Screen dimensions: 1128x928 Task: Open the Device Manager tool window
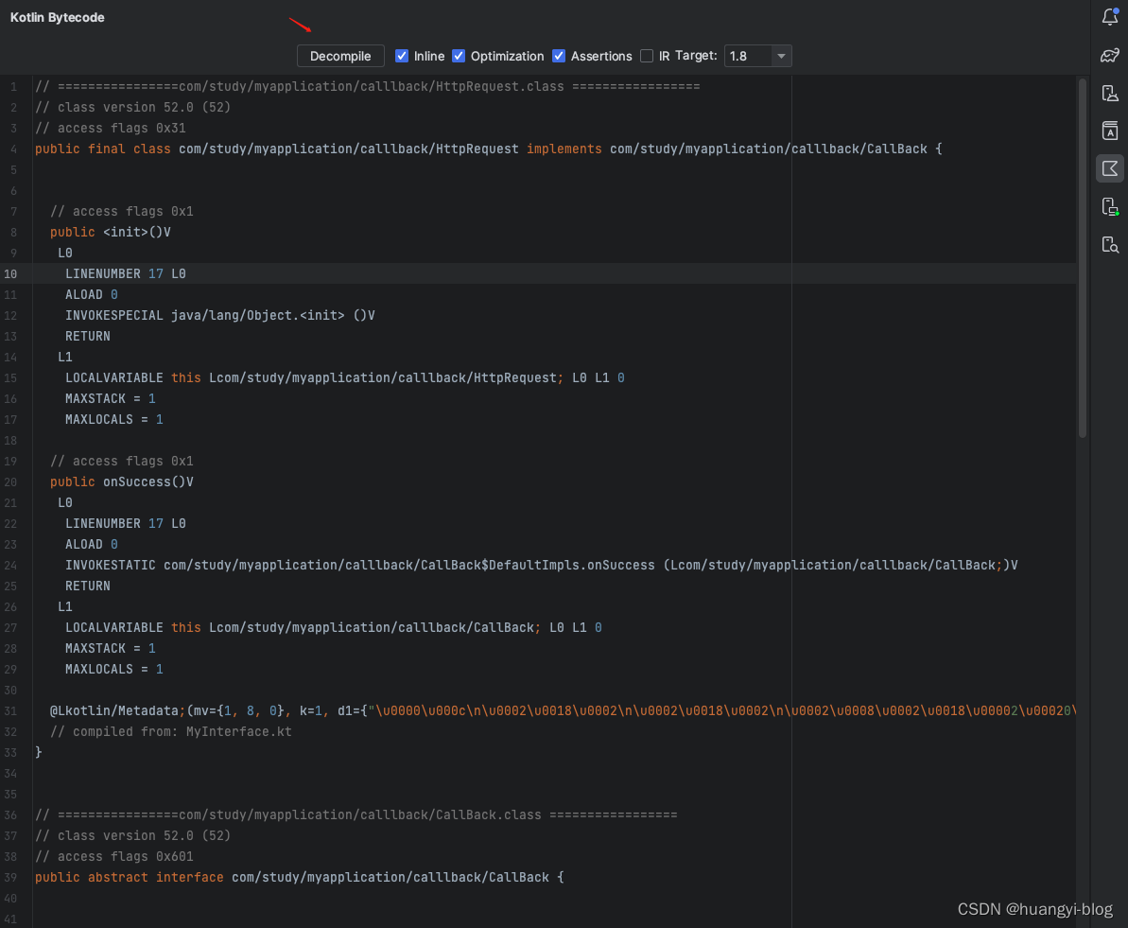pos(1109,93)
